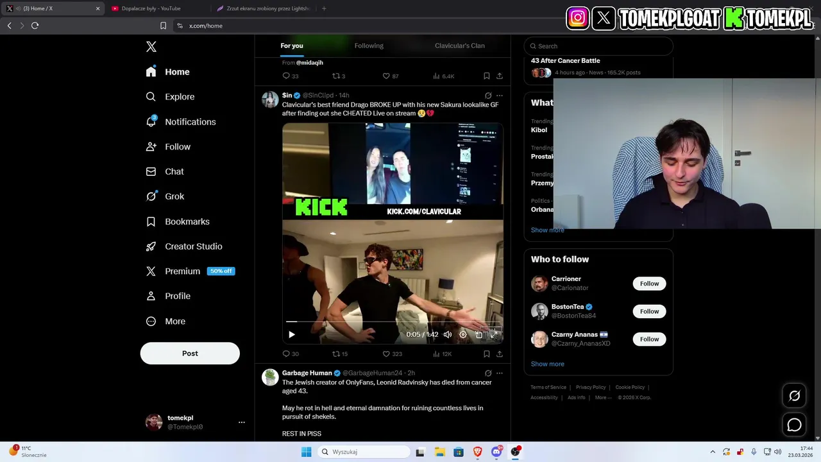View analytics showing 12K views

pyautogui.click(x=442, y=354)
